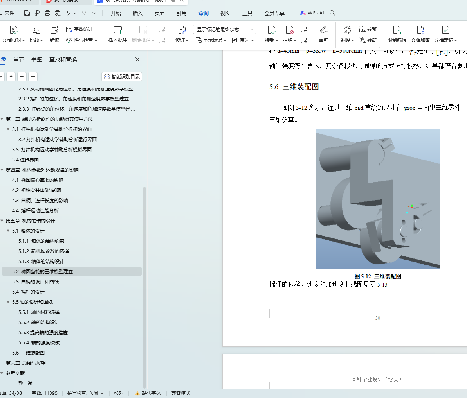The width and height of the screenshot is (467, 398).
Task: Click 校对 in the status bar
Action: tap(119, 393)
